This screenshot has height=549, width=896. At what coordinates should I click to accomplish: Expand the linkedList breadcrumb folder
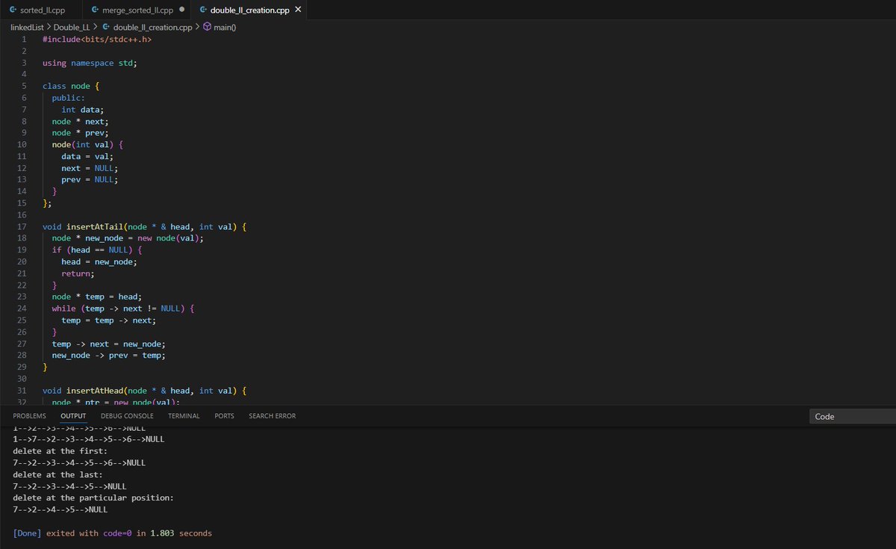coord(26,27)
